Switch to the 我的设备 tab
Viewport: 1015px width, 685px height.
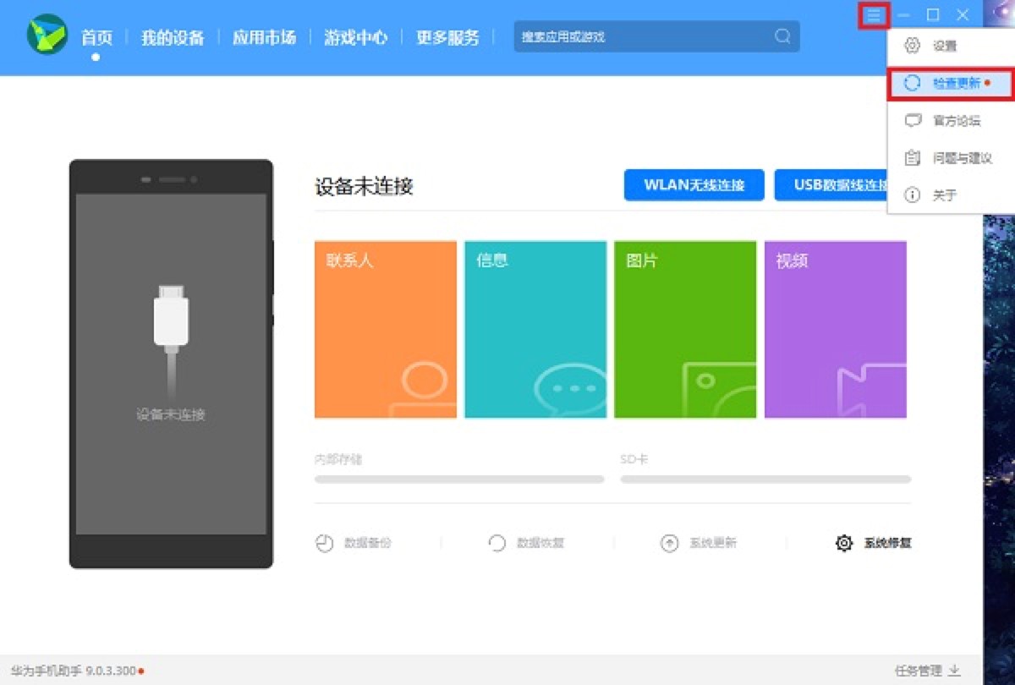173,37
